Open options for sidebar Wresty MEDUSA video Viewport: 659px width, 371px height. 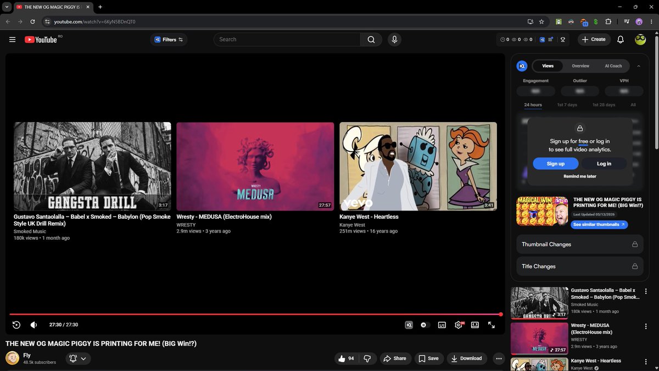point(645,326)
